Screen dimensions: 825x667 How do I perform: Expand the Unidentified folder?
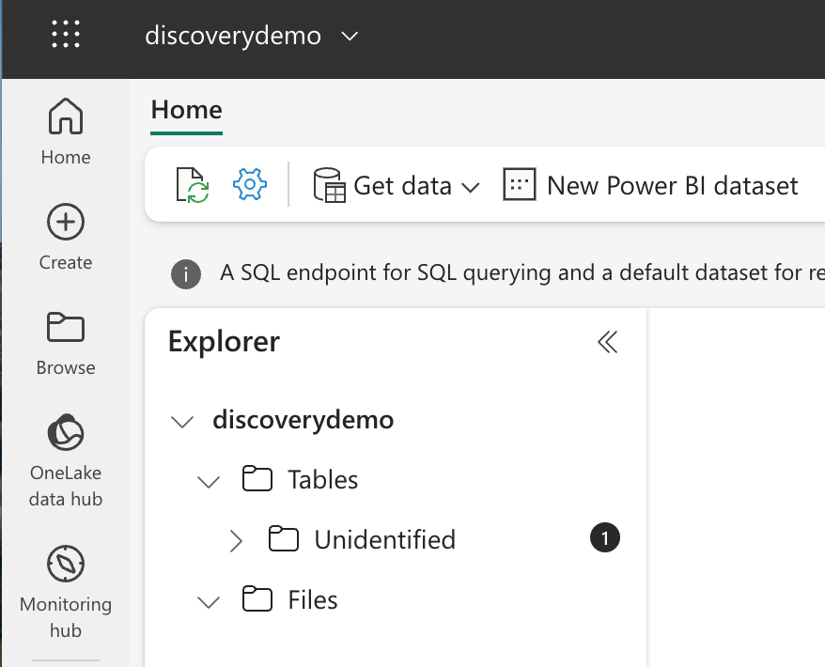click(x=237, y=541)
